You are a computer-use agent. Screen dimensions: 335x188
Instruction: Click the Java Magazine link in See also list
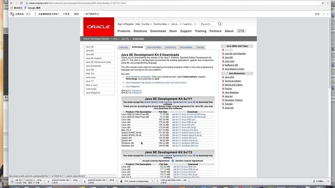pos(132,87)
